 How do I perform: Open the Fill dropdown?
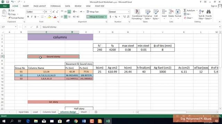[x=187, y=14]
